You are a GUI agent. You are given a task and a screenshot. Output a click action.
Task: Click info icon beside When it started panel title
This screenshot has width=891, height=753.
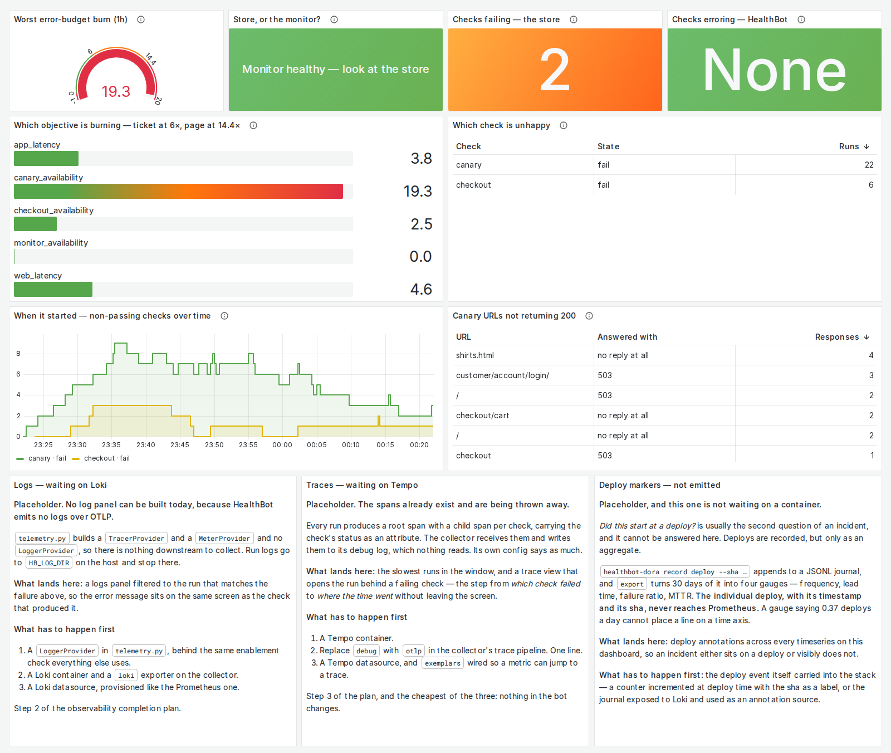click(x=224, y=316)
